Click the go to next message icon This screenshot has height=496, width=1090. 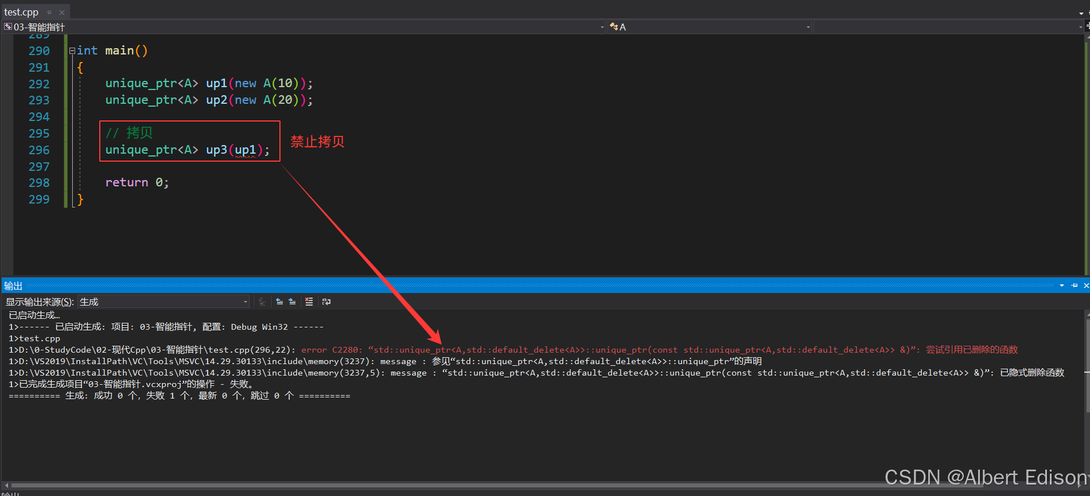[292, 302]
